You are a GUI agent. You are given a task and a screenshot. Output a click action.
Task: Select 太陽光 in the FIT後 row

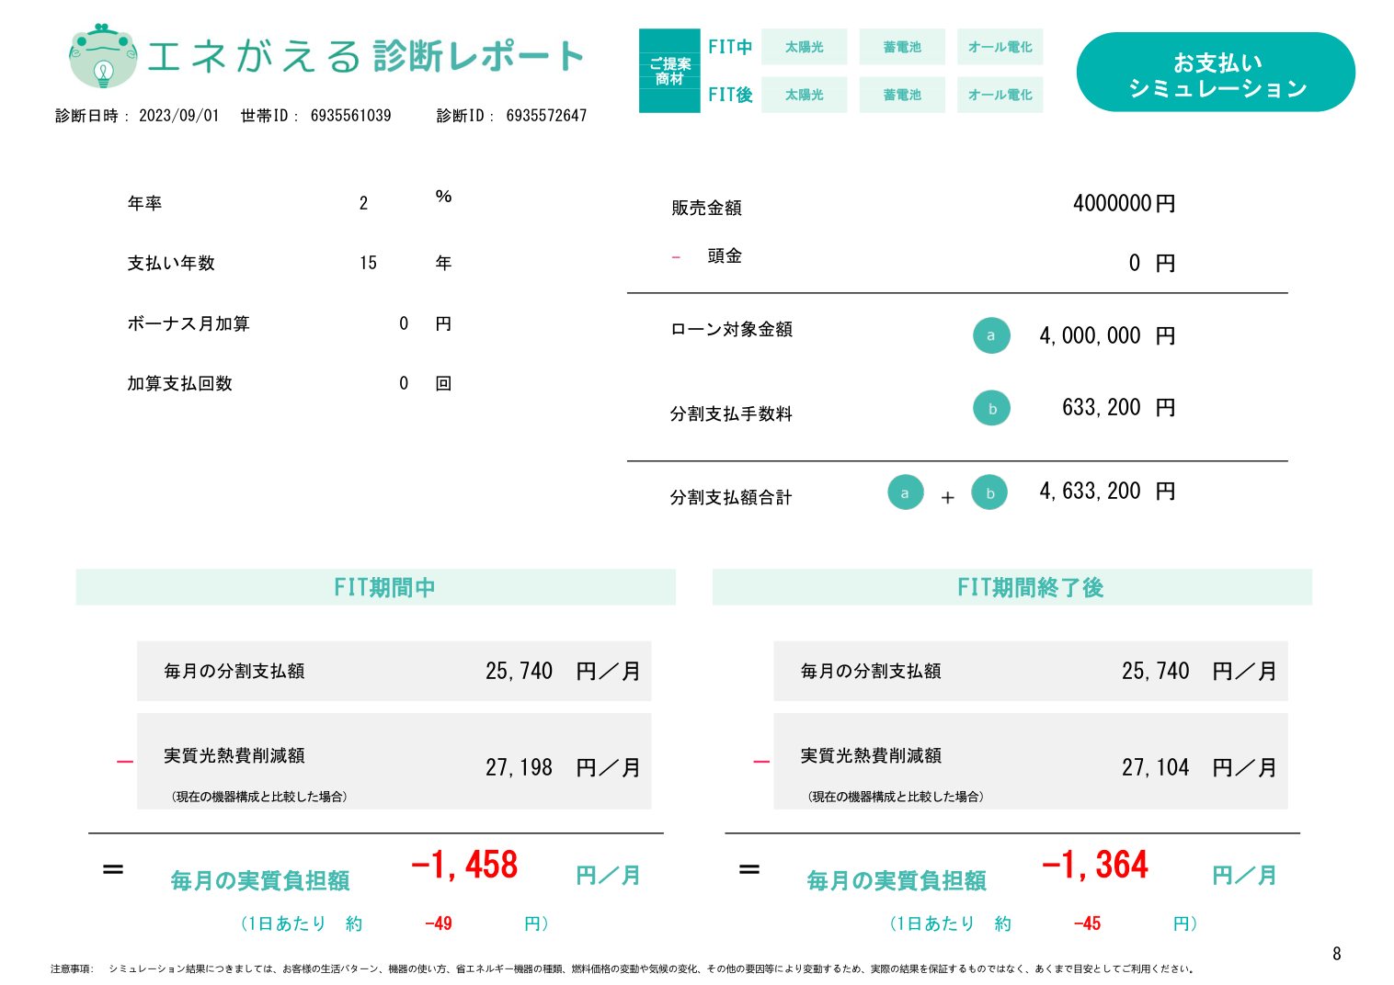click(805, 95)
